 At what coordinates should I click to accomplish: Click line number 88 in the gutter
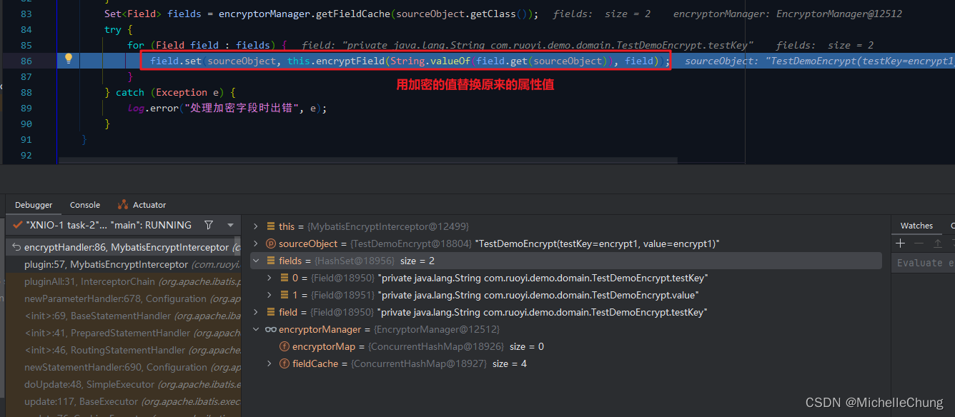[x=26, y=93]
